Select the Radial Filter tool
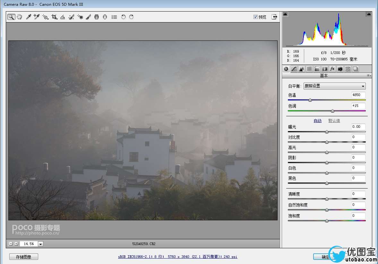The height and width of the screenshot is (264, 378). tap(105, 17)
